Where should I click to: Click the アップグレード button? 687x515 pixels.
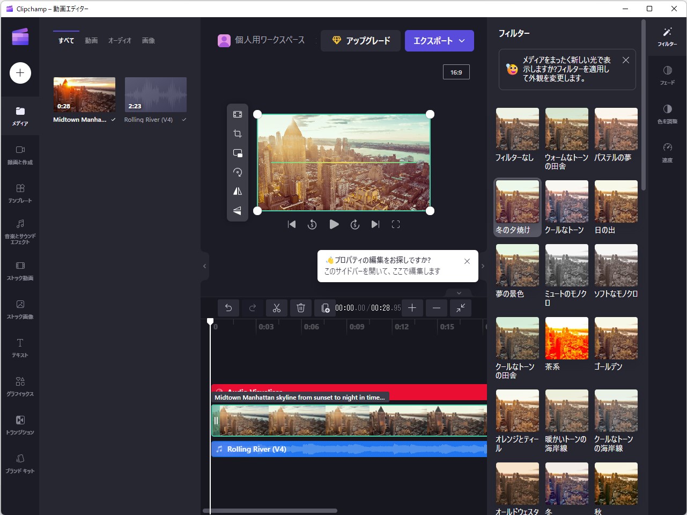point(360,40)
